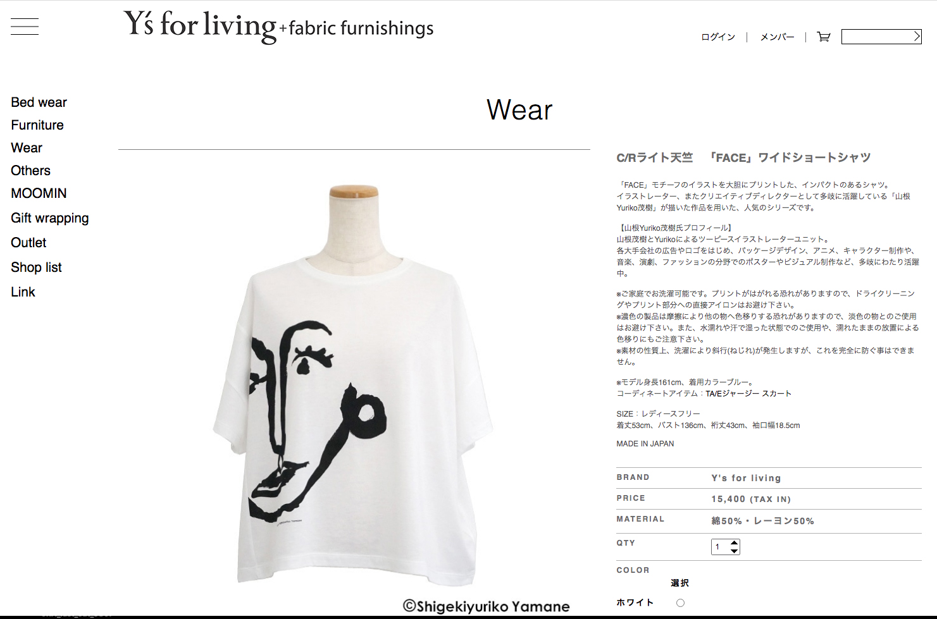Image resolution: width=937 pixels, height=619 pixels.
Task: Open the hamburger menu icon
Action: 25,27
